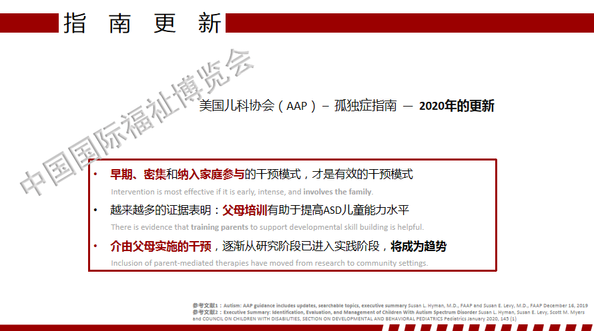
Task: Click the red 介由父母实施的干预 phrase
Action: (x=161, y=246)
